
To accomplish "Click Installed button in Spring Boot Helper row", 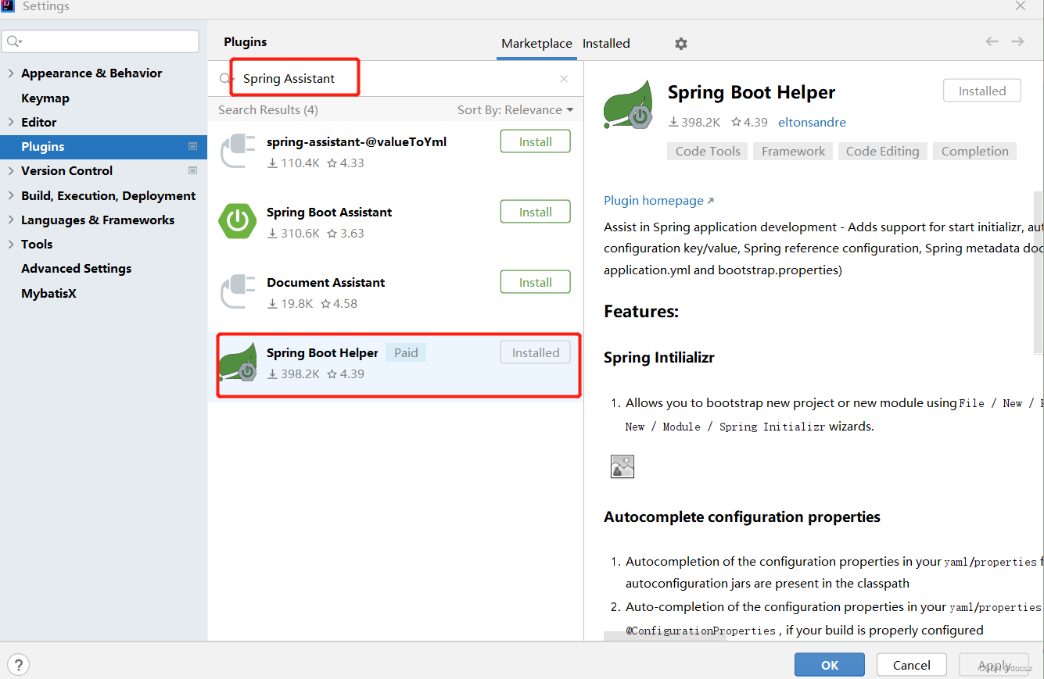I will pos(536,352).
